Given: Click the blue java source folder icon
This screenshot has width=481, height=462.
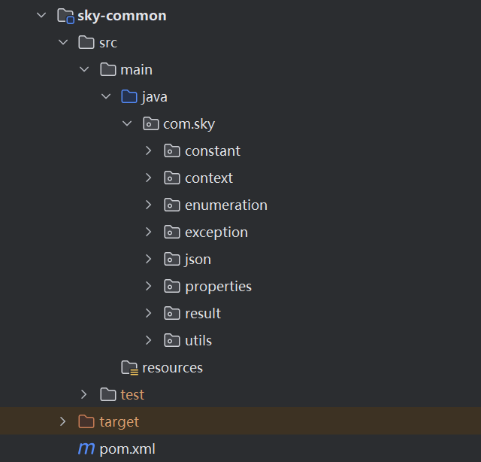Looking at the screenshot, I should 129,97.
